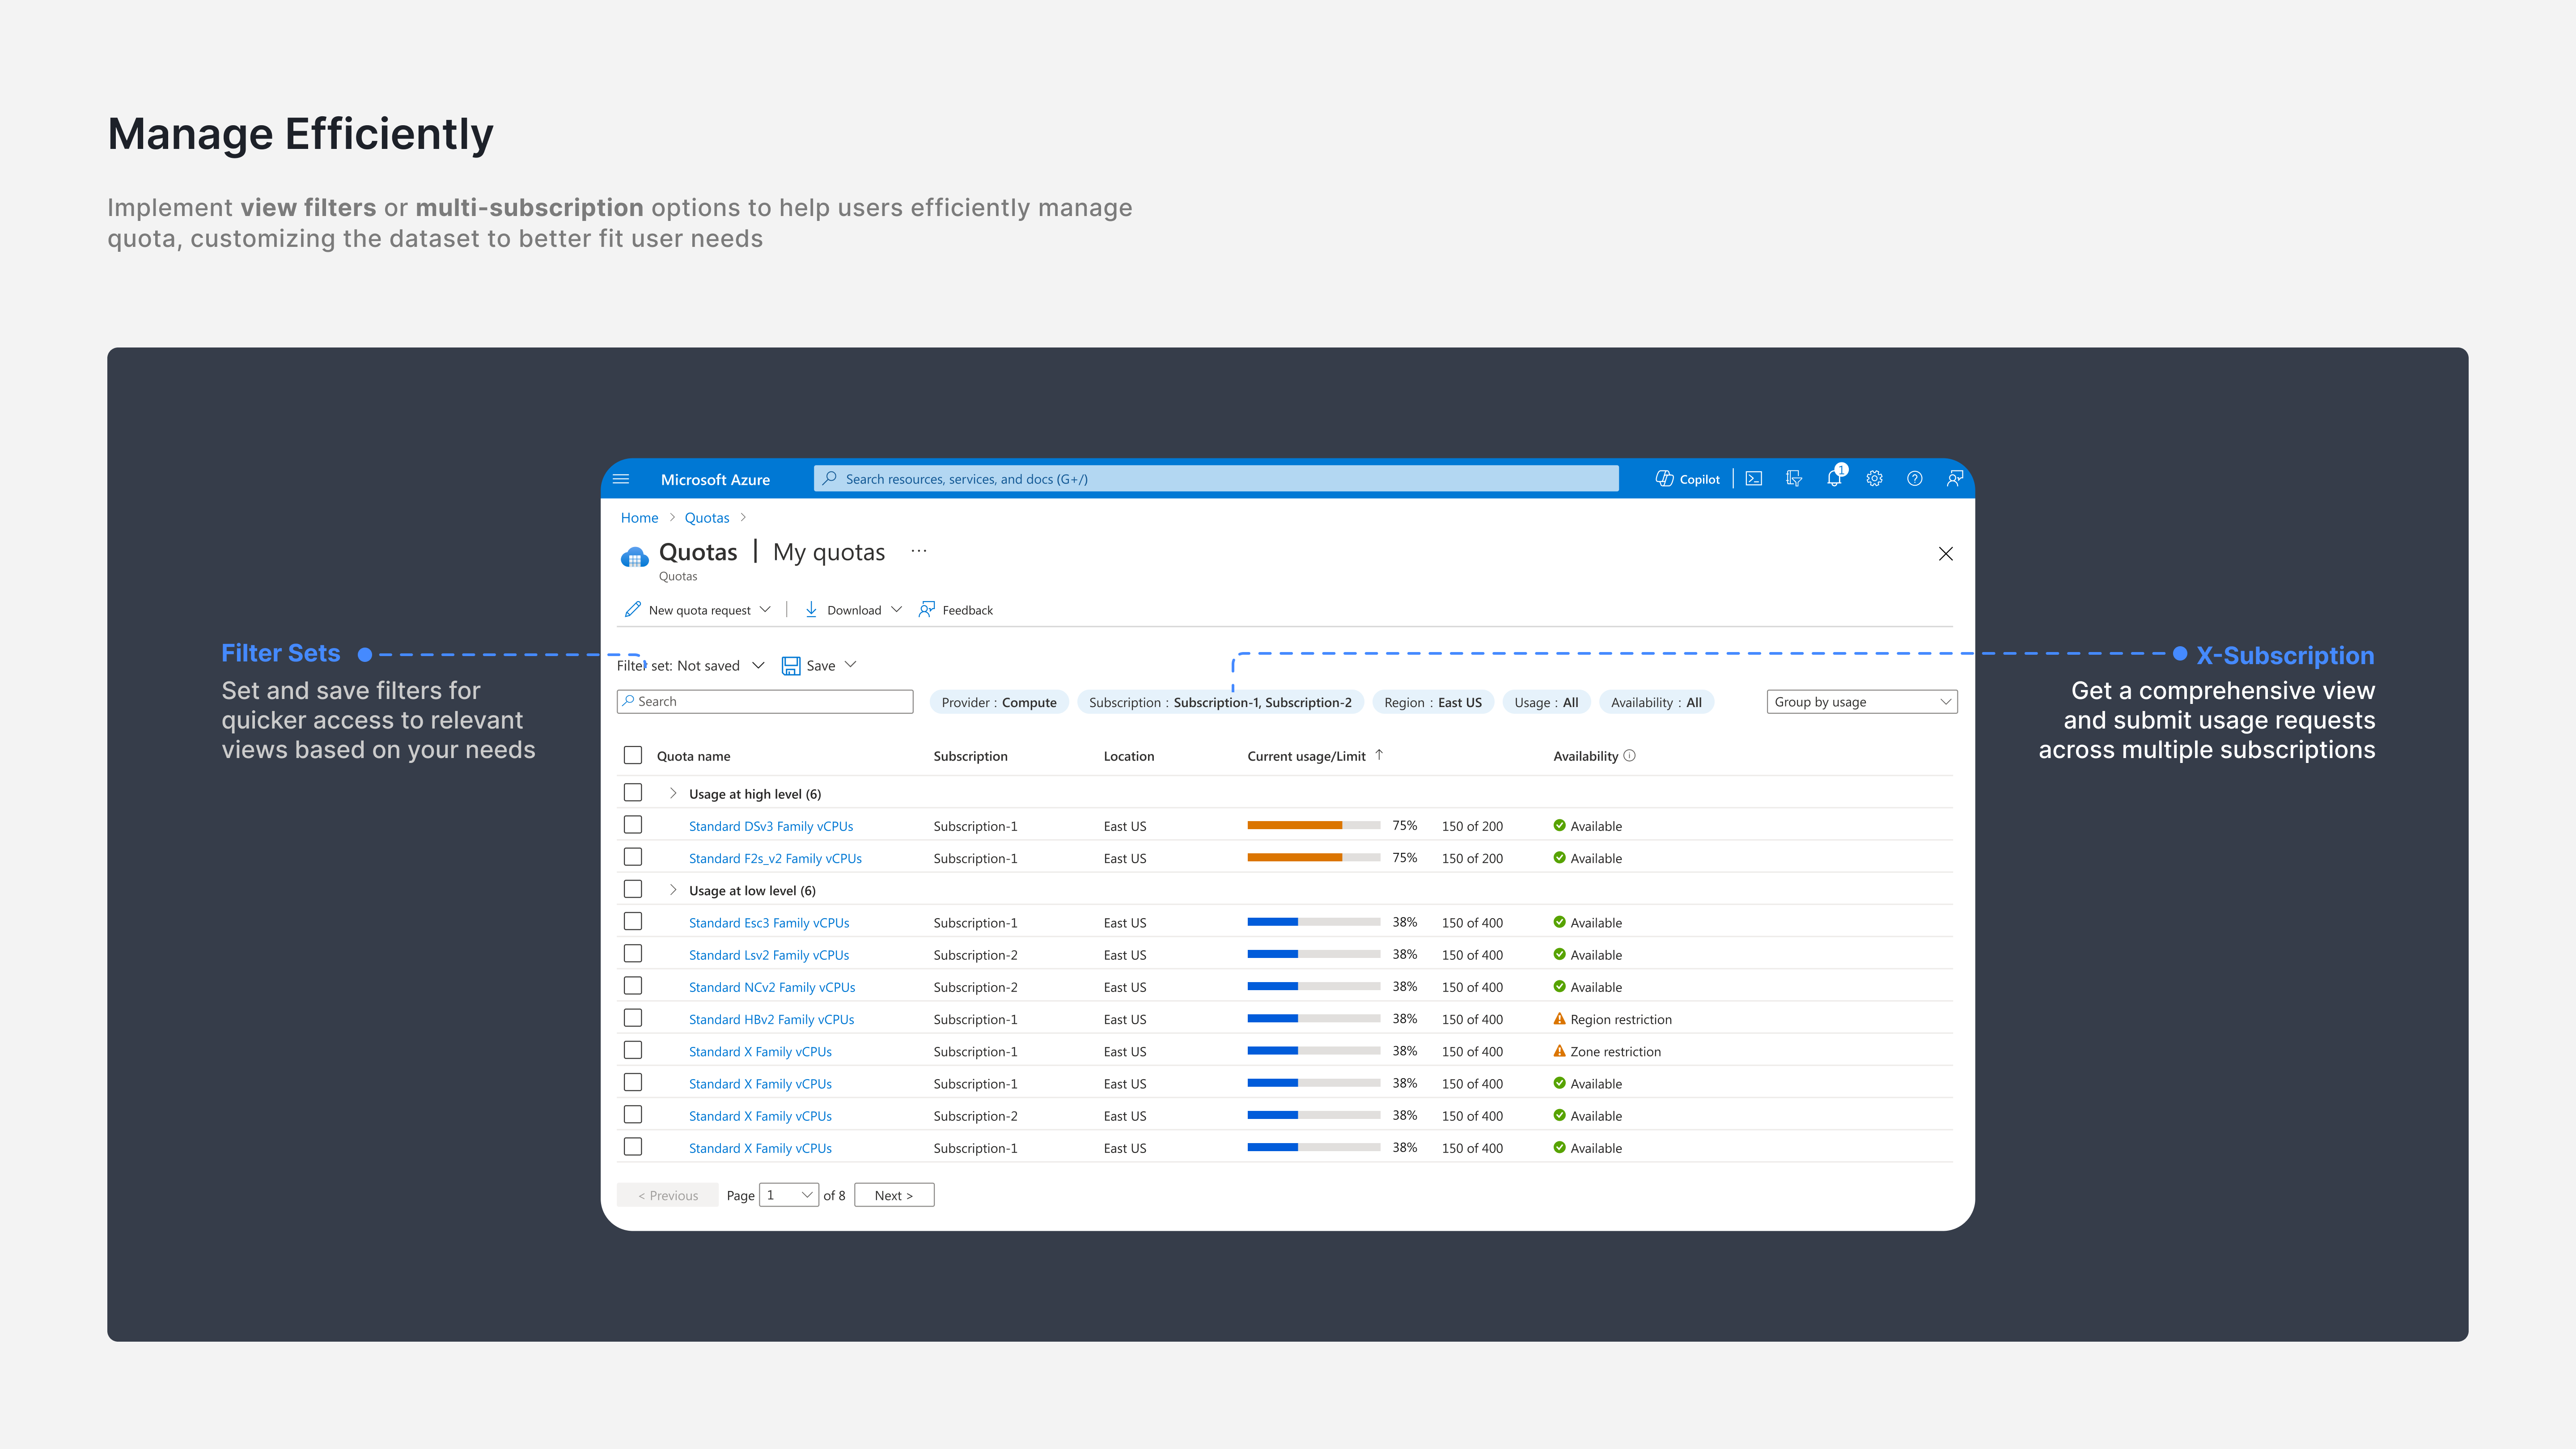Check the Usage at high level group checkbox

pyautogui.click(x=633, y=793)
